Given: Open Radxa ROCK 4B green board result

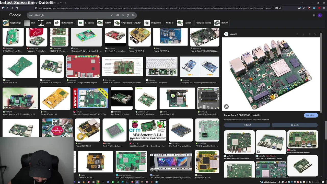Looking at the screenshot, I should point(20,66).
